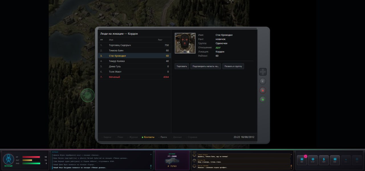Click the друг relation value
Screen dimensions: 365x171
click(x=218, y=47)
